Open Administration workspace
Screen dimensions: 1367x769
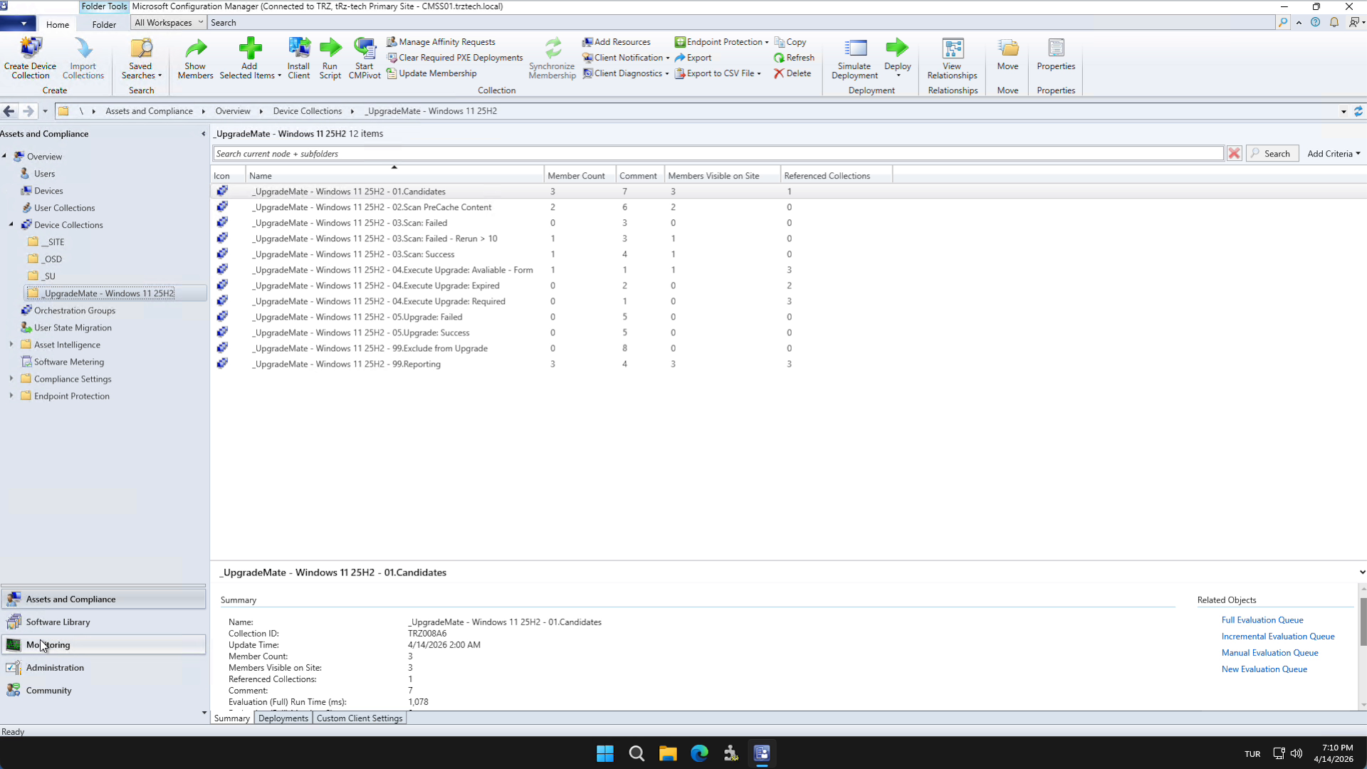[104, 668]
